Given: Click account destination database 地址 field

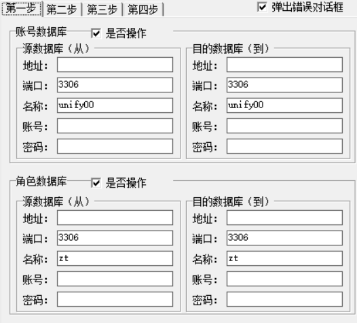Looking at the screenshot, I should 284,65.
